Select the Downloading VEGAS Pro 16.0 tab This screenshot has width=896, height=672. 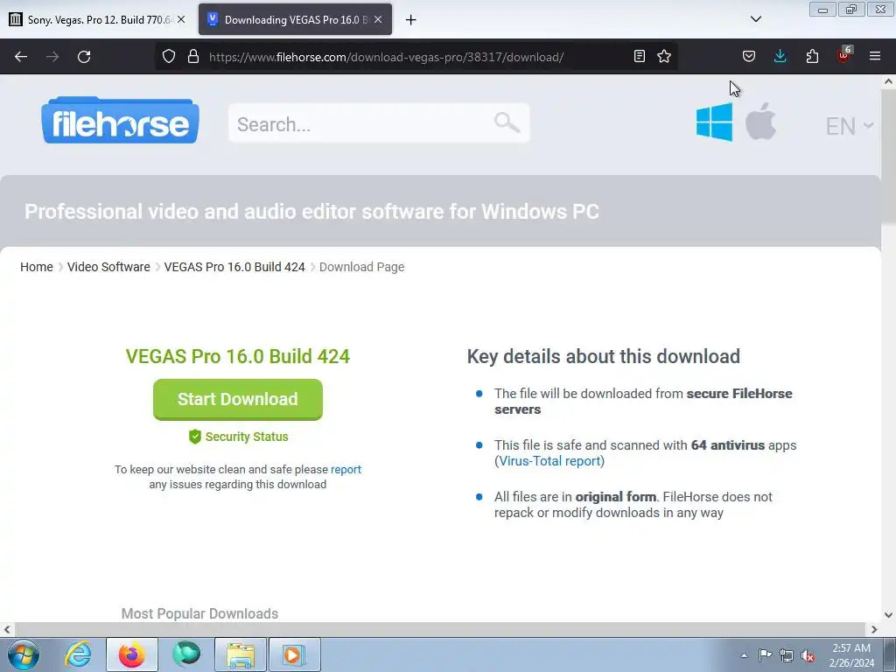[295, 19]
